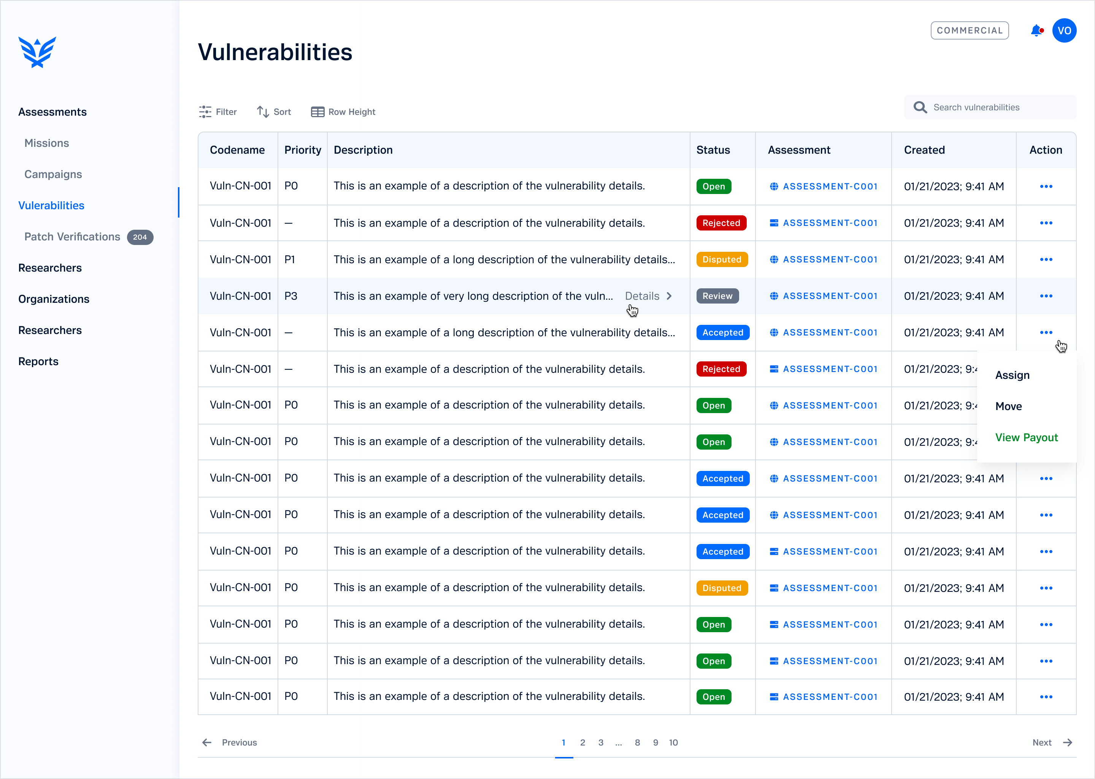Select Assign from the context menu

[x=1012, y=375]
